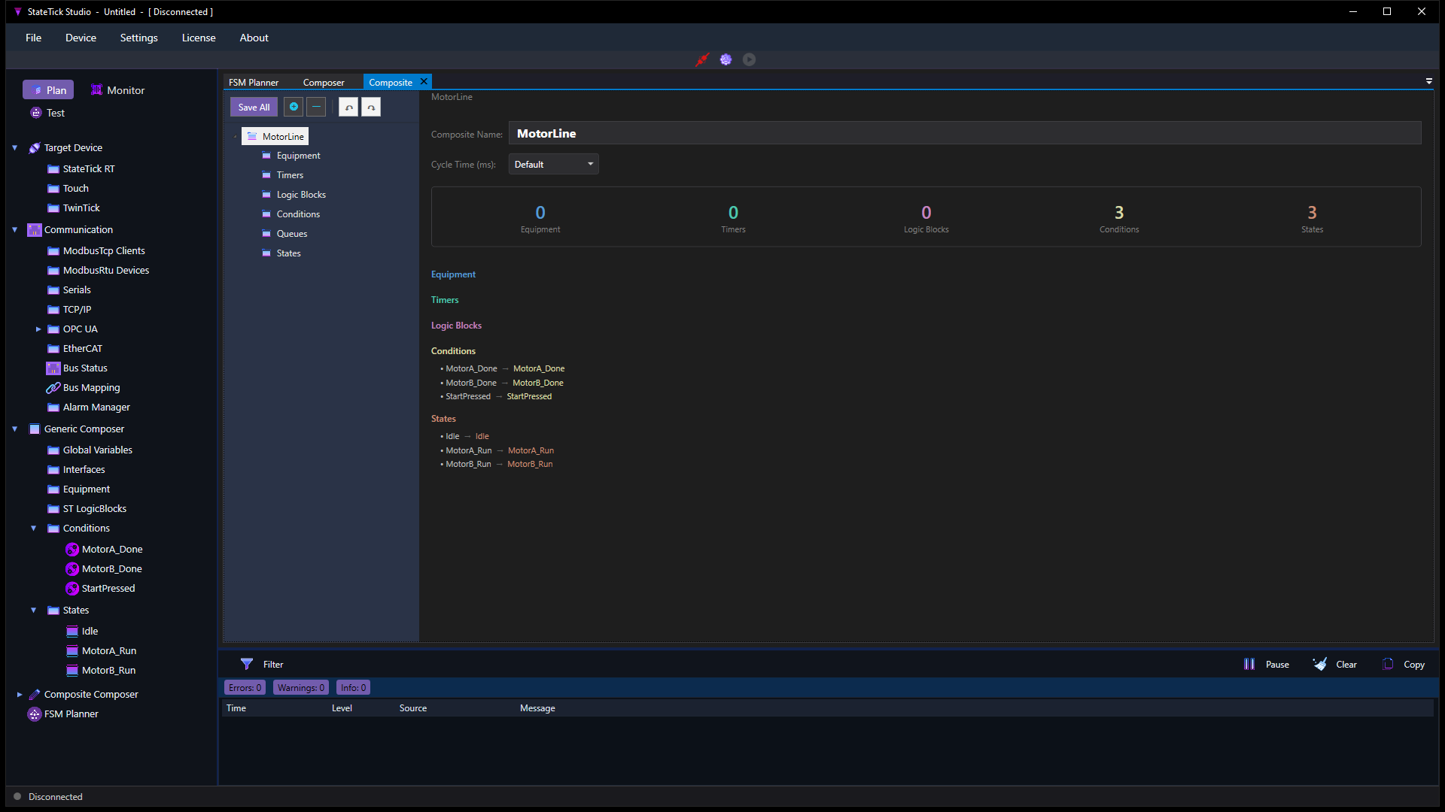This screenshot has height=812, width=1445.
Task: Click the Generic Composer node icon
Action: (x=35, y=429)
